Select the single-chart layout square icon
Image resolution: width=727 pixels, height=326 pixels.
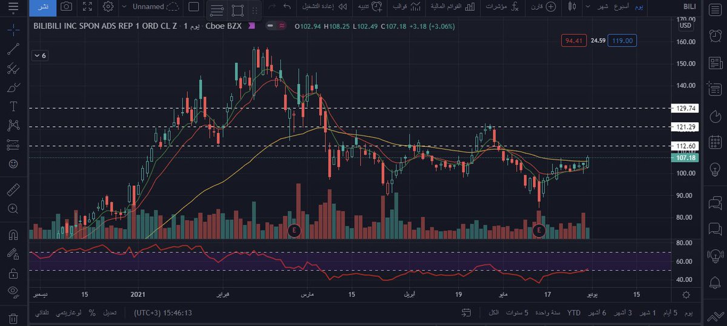coord(194,7)
